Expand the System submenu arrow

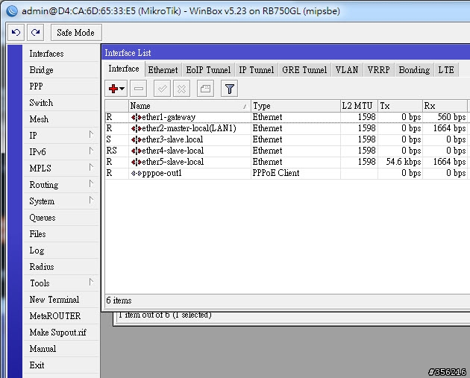pos(92,200)
